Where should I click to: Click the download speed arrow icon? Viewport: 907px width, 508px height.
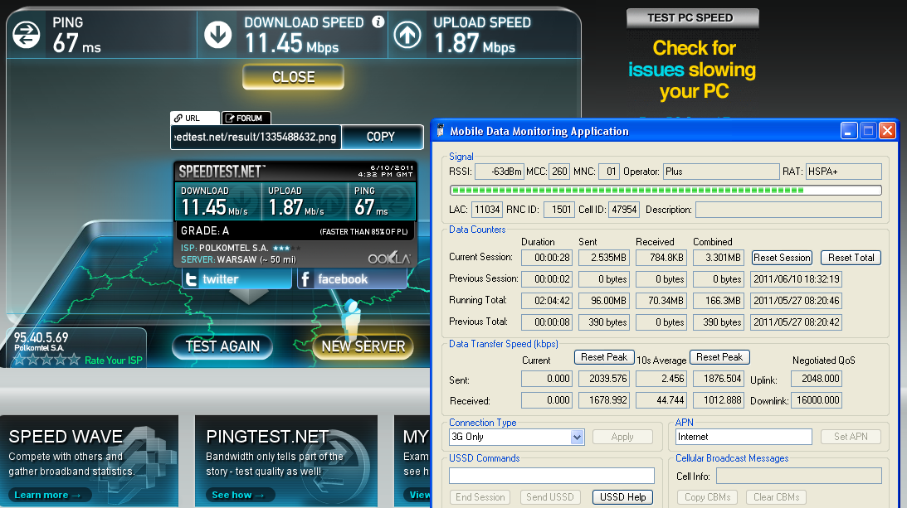click(218, 35)
